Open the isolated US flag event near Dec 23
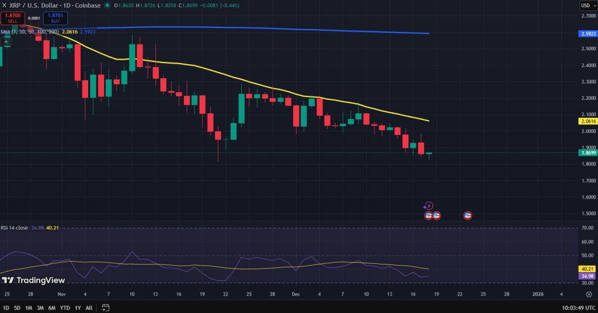598x313 pixels. (468, 215)
